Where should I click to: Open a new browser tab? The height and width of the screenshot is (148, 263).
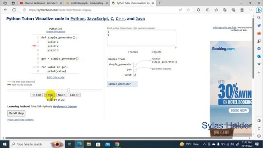click(x=159, y=3)
